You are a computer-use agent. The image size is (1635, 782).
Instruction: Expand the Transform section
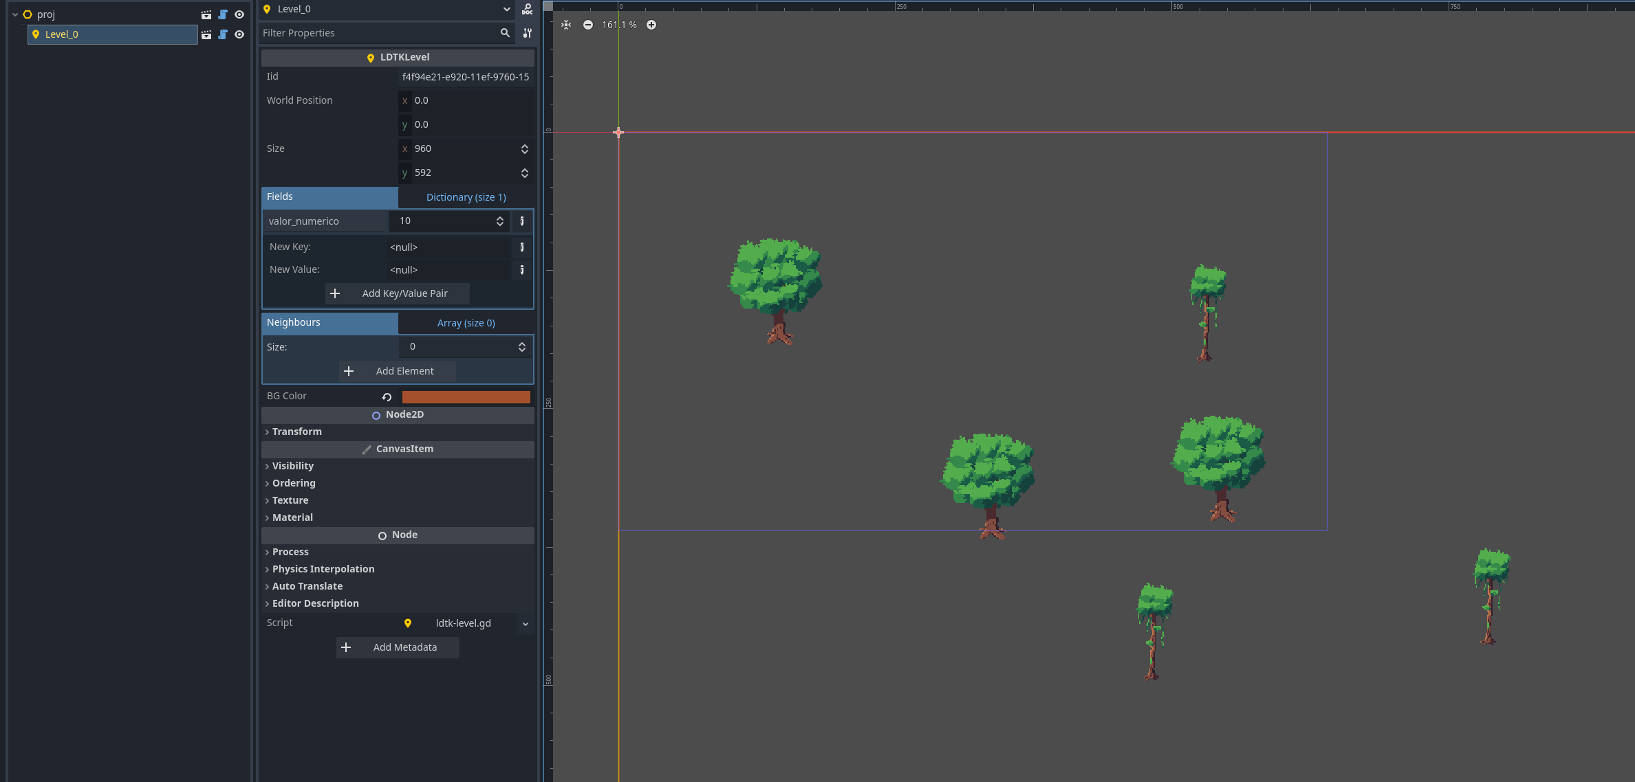tap(296, 432)
